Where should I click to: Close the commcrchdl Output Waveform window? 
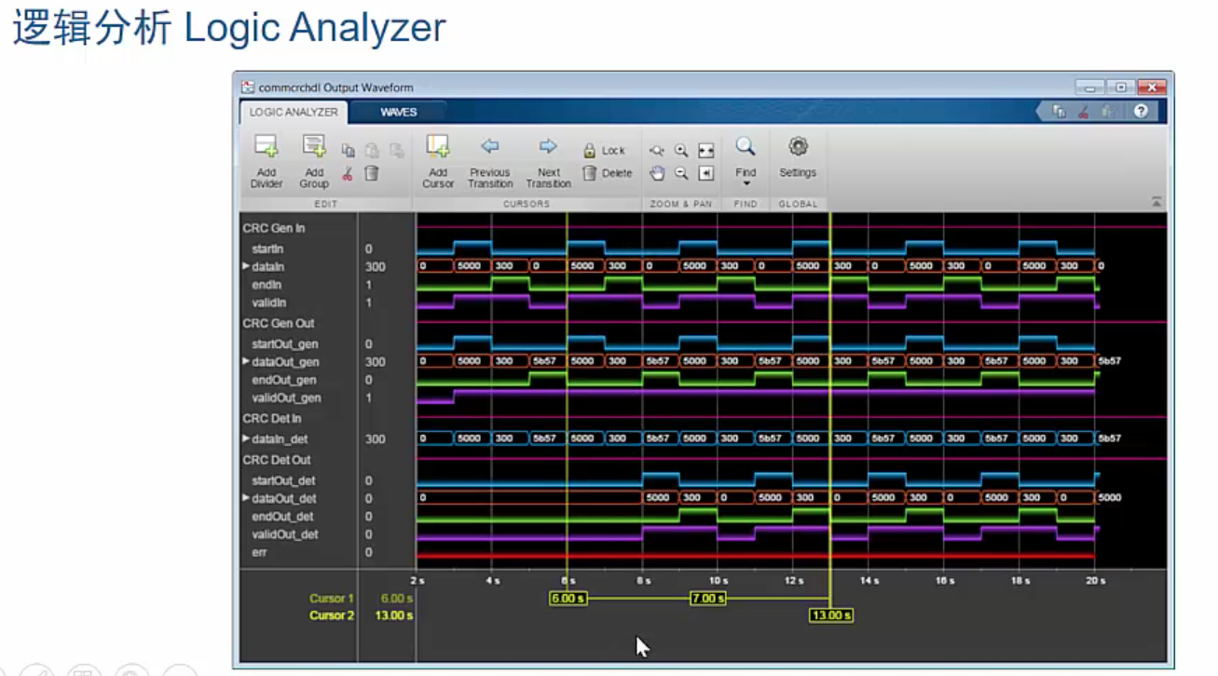pos(1152,88)
